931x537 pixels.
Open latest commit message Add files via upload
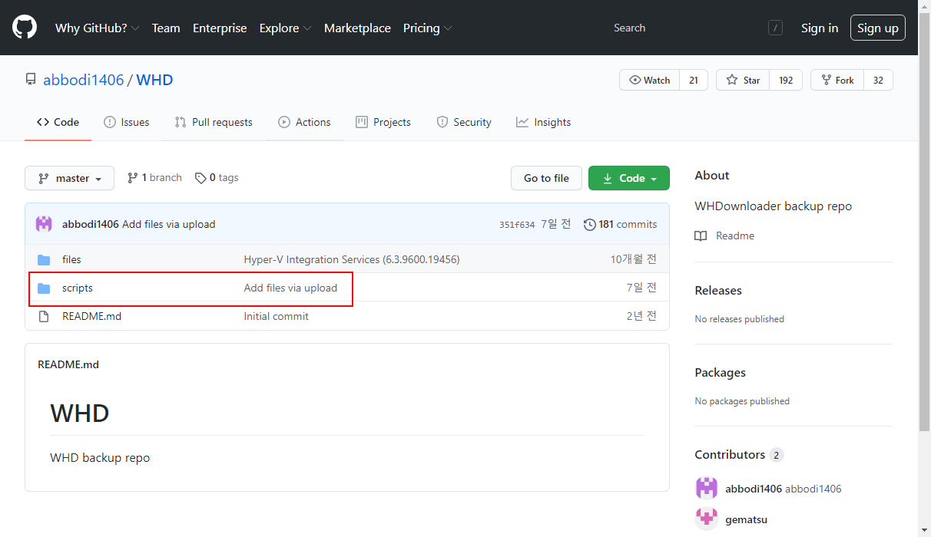(169, 224)
